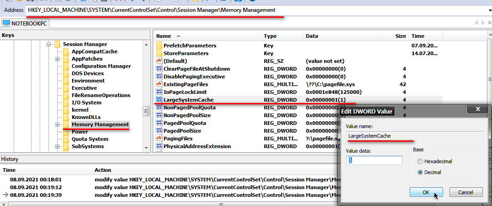
Task: Click the folder icon beside Configuration Manager
Action: [x=66, y=66]
